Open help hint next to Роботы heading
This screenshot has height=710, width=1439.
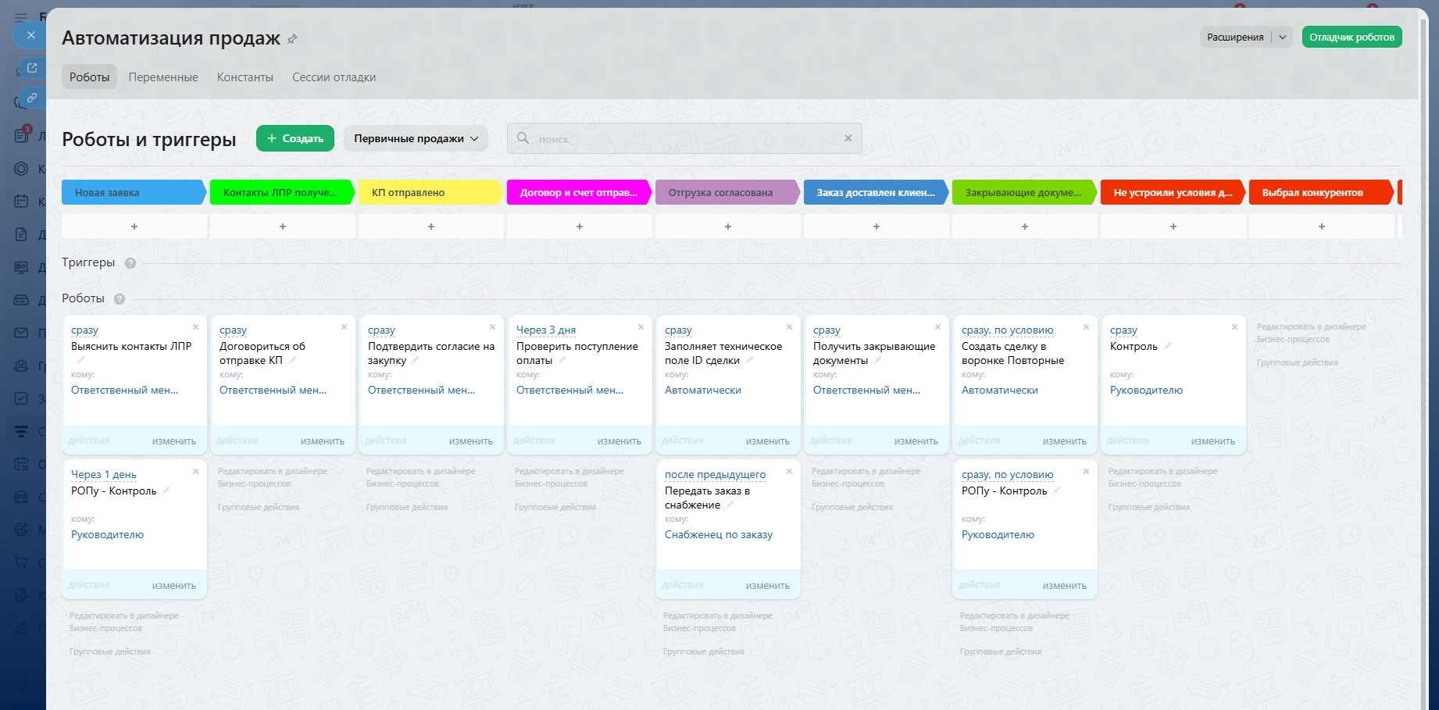click(x=120, y=299)
